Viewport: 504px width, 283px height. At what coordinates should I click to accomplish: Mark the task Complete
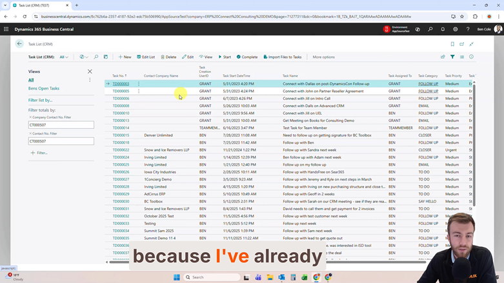[247, 57]
